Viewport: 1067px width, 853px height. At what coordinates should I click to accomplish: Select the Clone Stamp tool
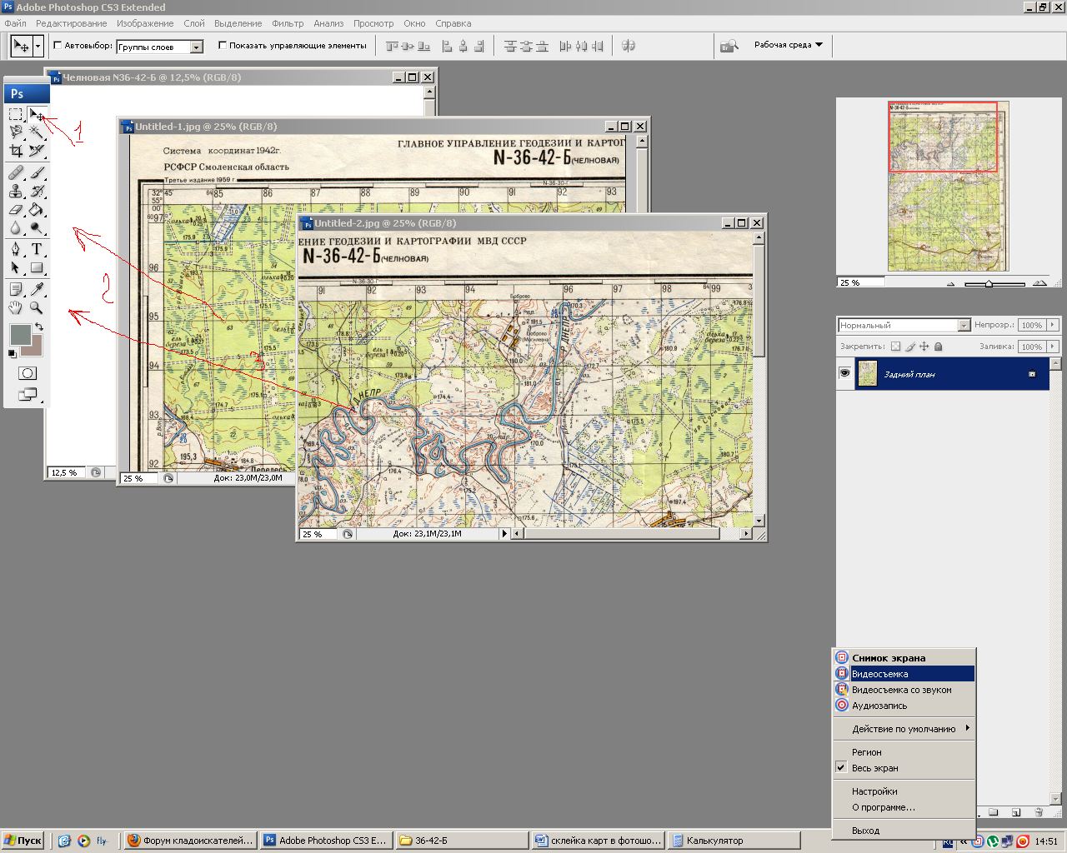point(16,192)
